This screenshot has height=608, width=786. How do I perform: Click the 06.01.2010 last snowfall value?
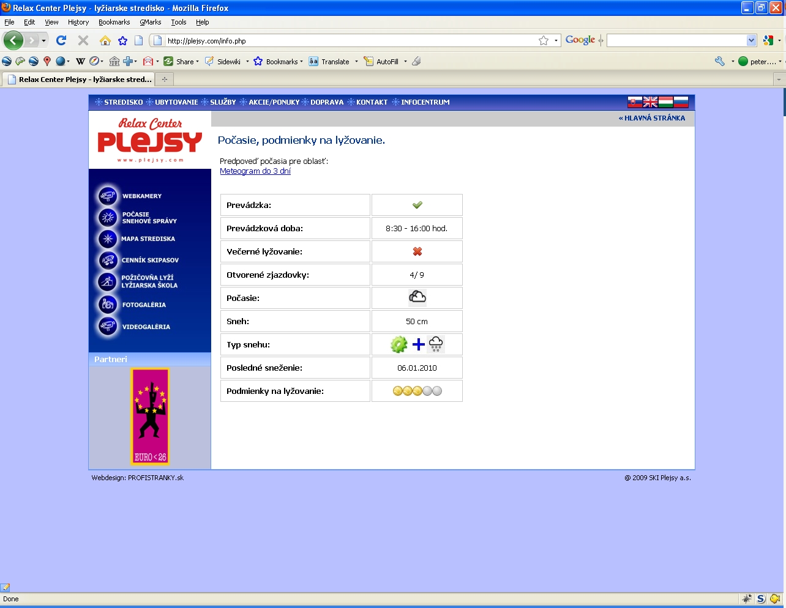pyautogui.click(x=417, y=368)
